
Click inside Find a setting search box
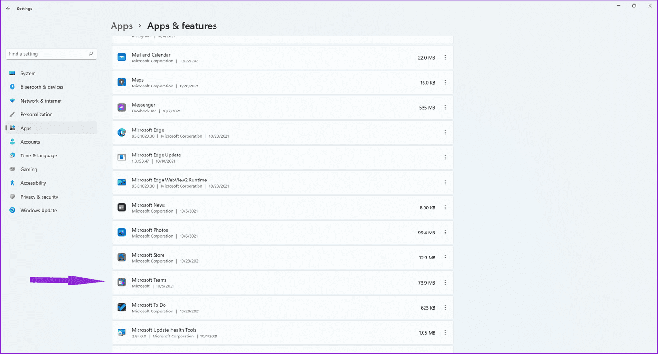pos(51,54)
